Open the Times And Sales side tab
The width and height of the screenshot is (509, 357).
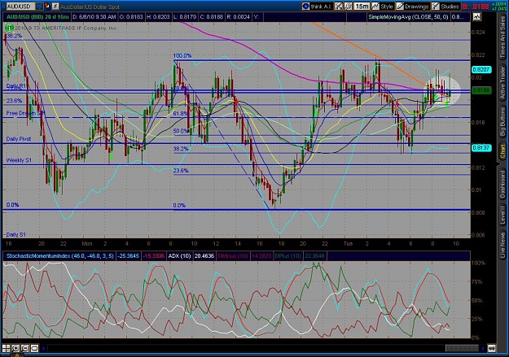point(502,37)
